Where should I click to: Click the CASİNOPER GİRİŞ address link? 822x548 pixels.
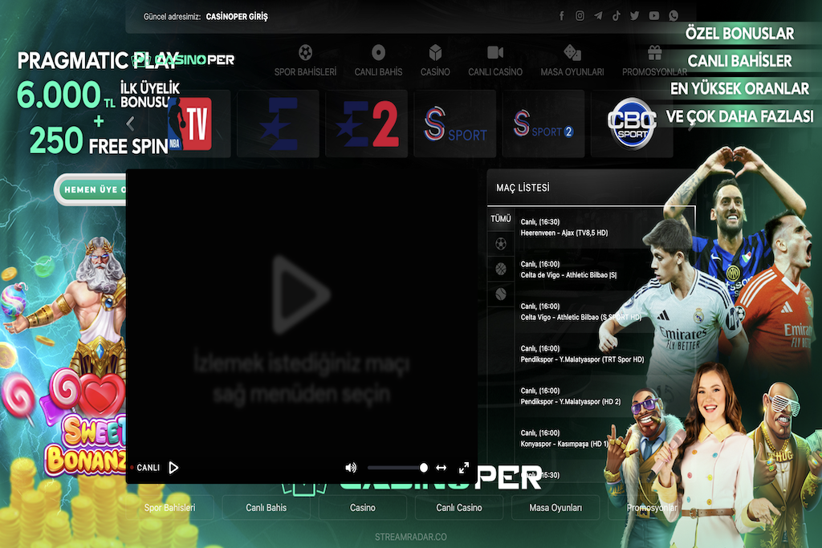(x=237, y=17)
